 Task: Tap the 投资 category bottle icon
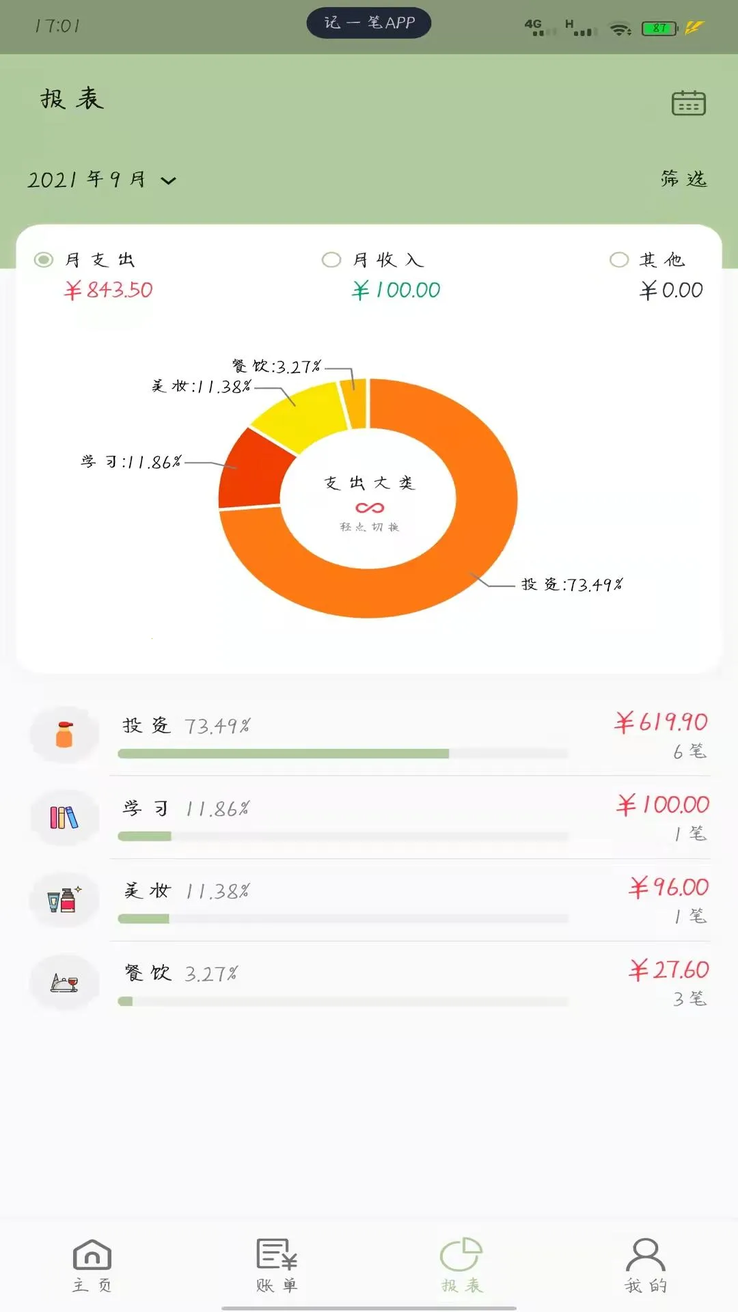click(64, 735)
